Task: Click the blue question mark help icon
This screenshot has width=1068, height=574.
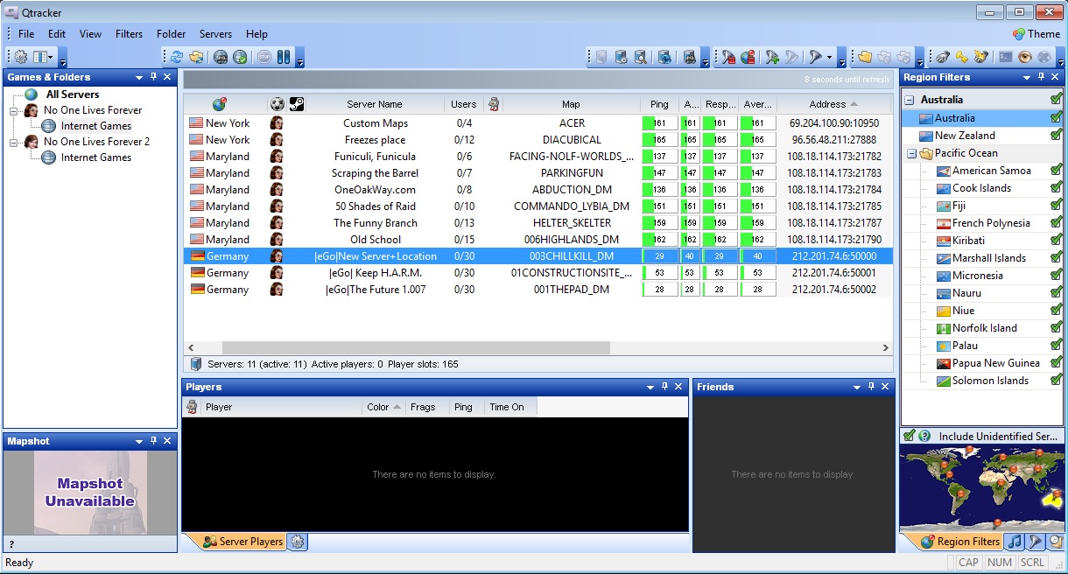Action: click(924, 436)
